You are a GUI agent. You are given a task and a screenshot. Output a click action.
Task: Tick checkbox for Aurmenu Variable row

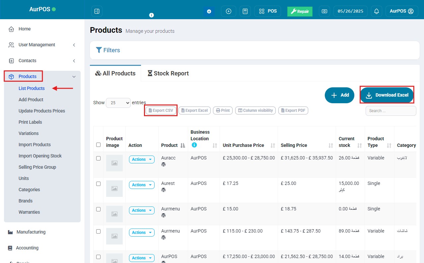pos(98,231)
